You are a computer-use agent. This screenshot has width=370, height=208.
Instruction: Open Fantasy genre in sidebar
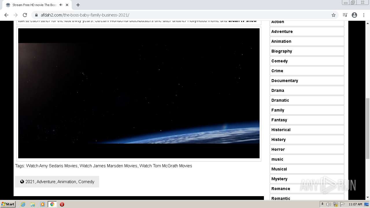click(307, 120)
